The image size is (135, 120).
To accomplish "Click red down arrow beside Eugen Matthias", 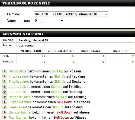I will (5, 102).
